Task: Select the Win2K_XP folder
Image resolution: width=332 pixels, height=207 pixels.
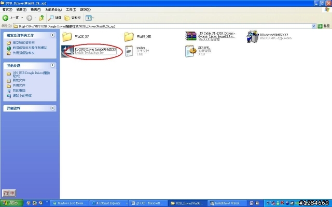Action: point(76,37)
